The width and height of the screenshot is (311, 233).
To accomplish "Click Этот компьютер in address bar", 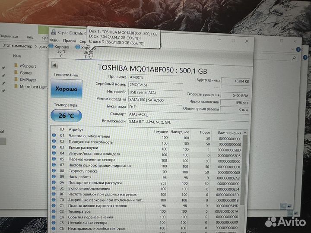I will (x=17, y=46).
